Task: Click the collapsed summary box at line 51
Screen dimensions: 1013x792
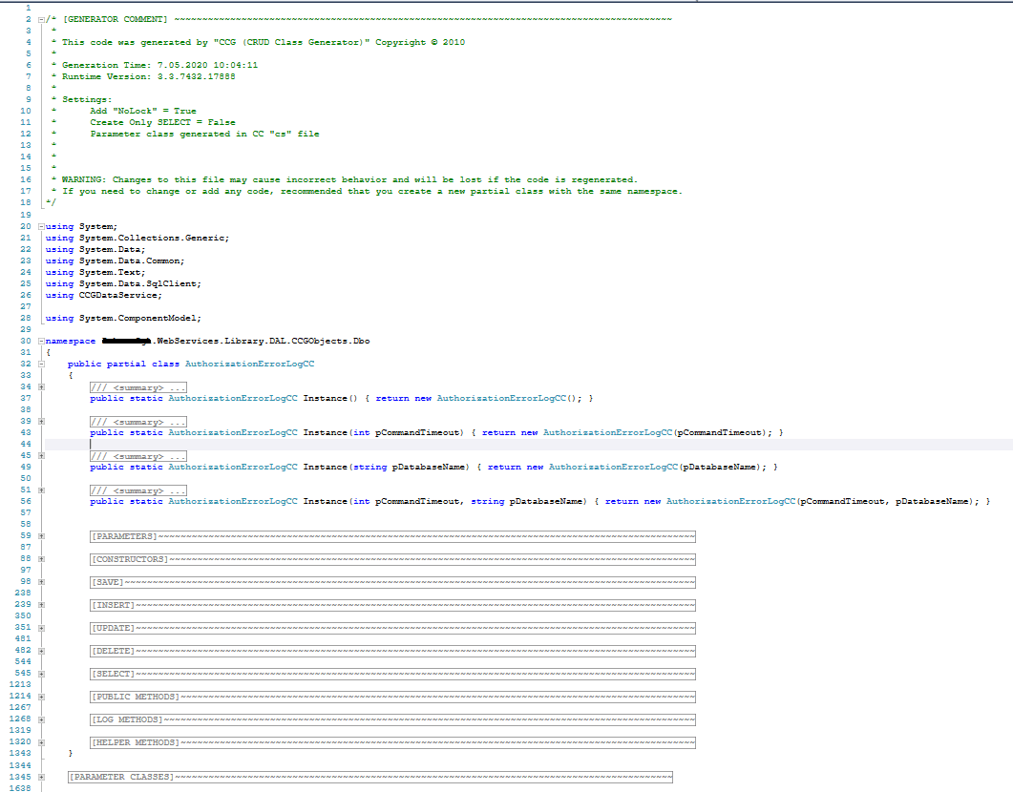Action: 138,490
